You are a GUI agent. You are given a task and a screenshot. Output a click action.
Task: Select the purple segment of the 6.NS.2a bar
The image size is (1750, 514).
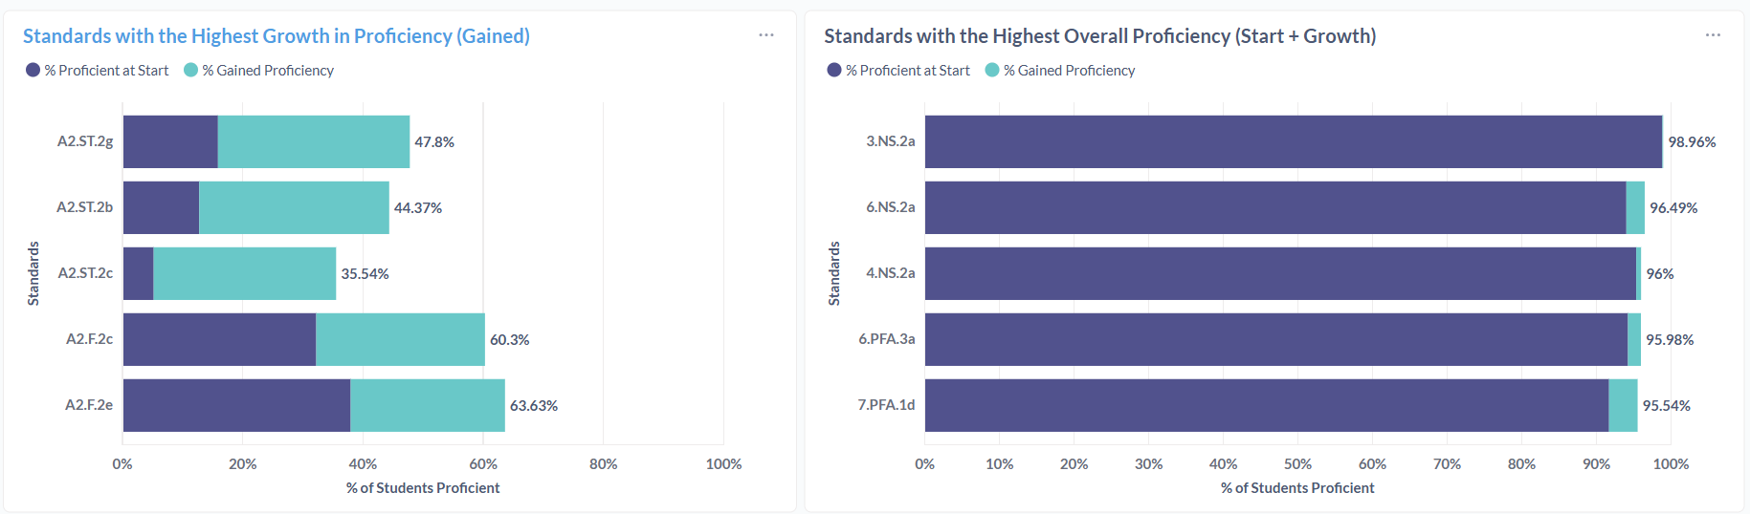1274,207
